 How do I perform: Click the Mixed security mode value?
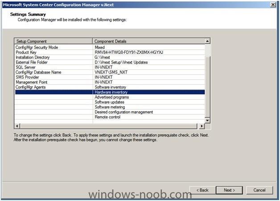click(99, 47)
